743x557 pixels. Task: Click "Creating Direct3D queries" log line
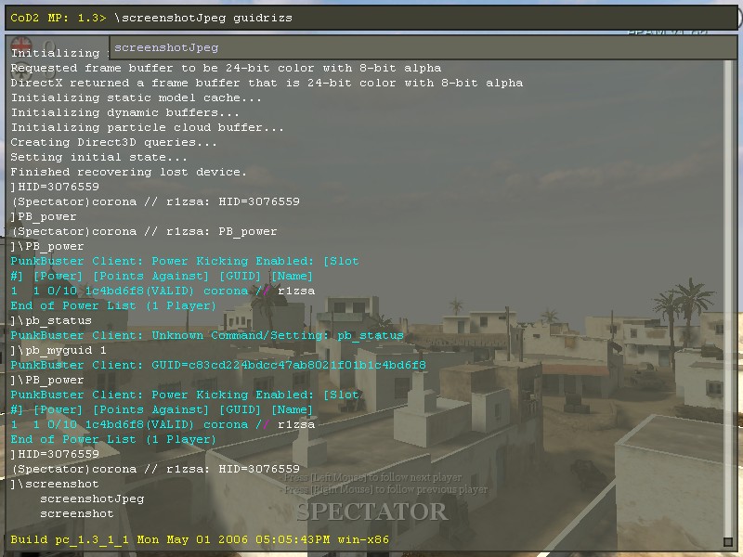(x=113, y=142)
